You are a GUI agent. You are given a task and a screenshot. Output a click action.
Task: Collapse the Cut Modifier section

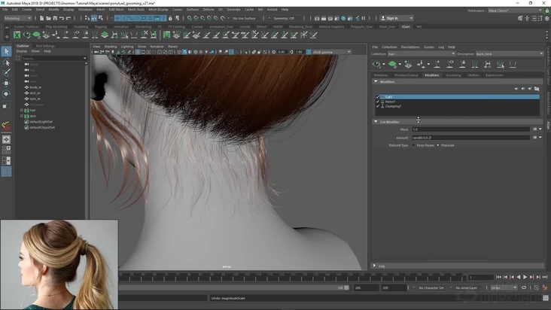(x=376, y=122)
